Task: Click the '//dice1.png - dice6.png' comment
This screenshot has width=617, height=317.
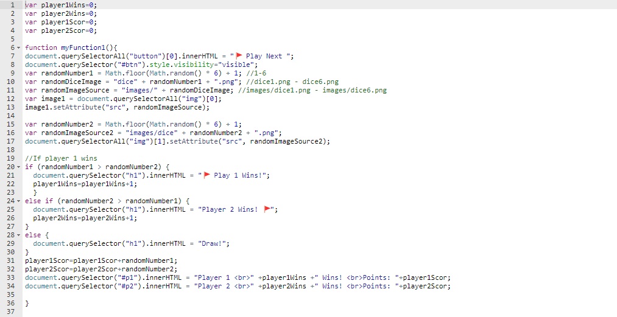Action: (293, 82)
